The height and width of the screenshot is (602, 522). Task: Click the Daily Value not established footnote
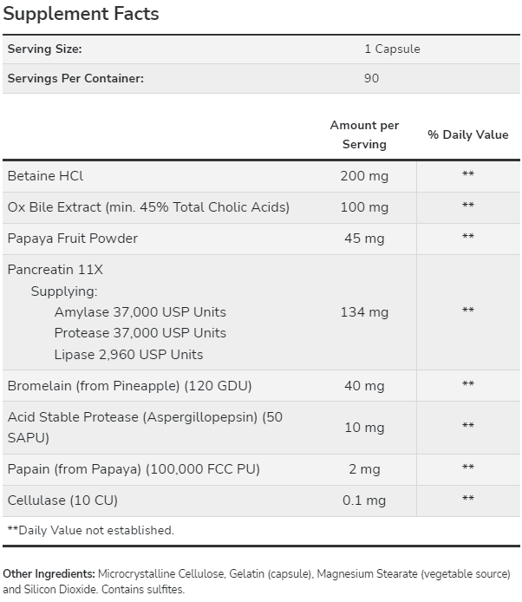(x=91, y=531)
